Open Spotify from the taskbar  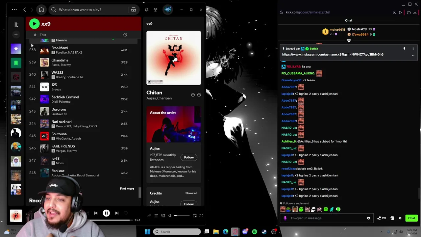click(x=255, y=232)
